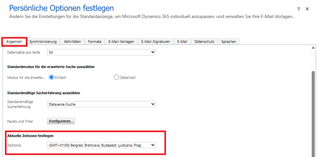
Task: Click the Modus für die erweiterte Suche label
Action: tap(26, 78)
